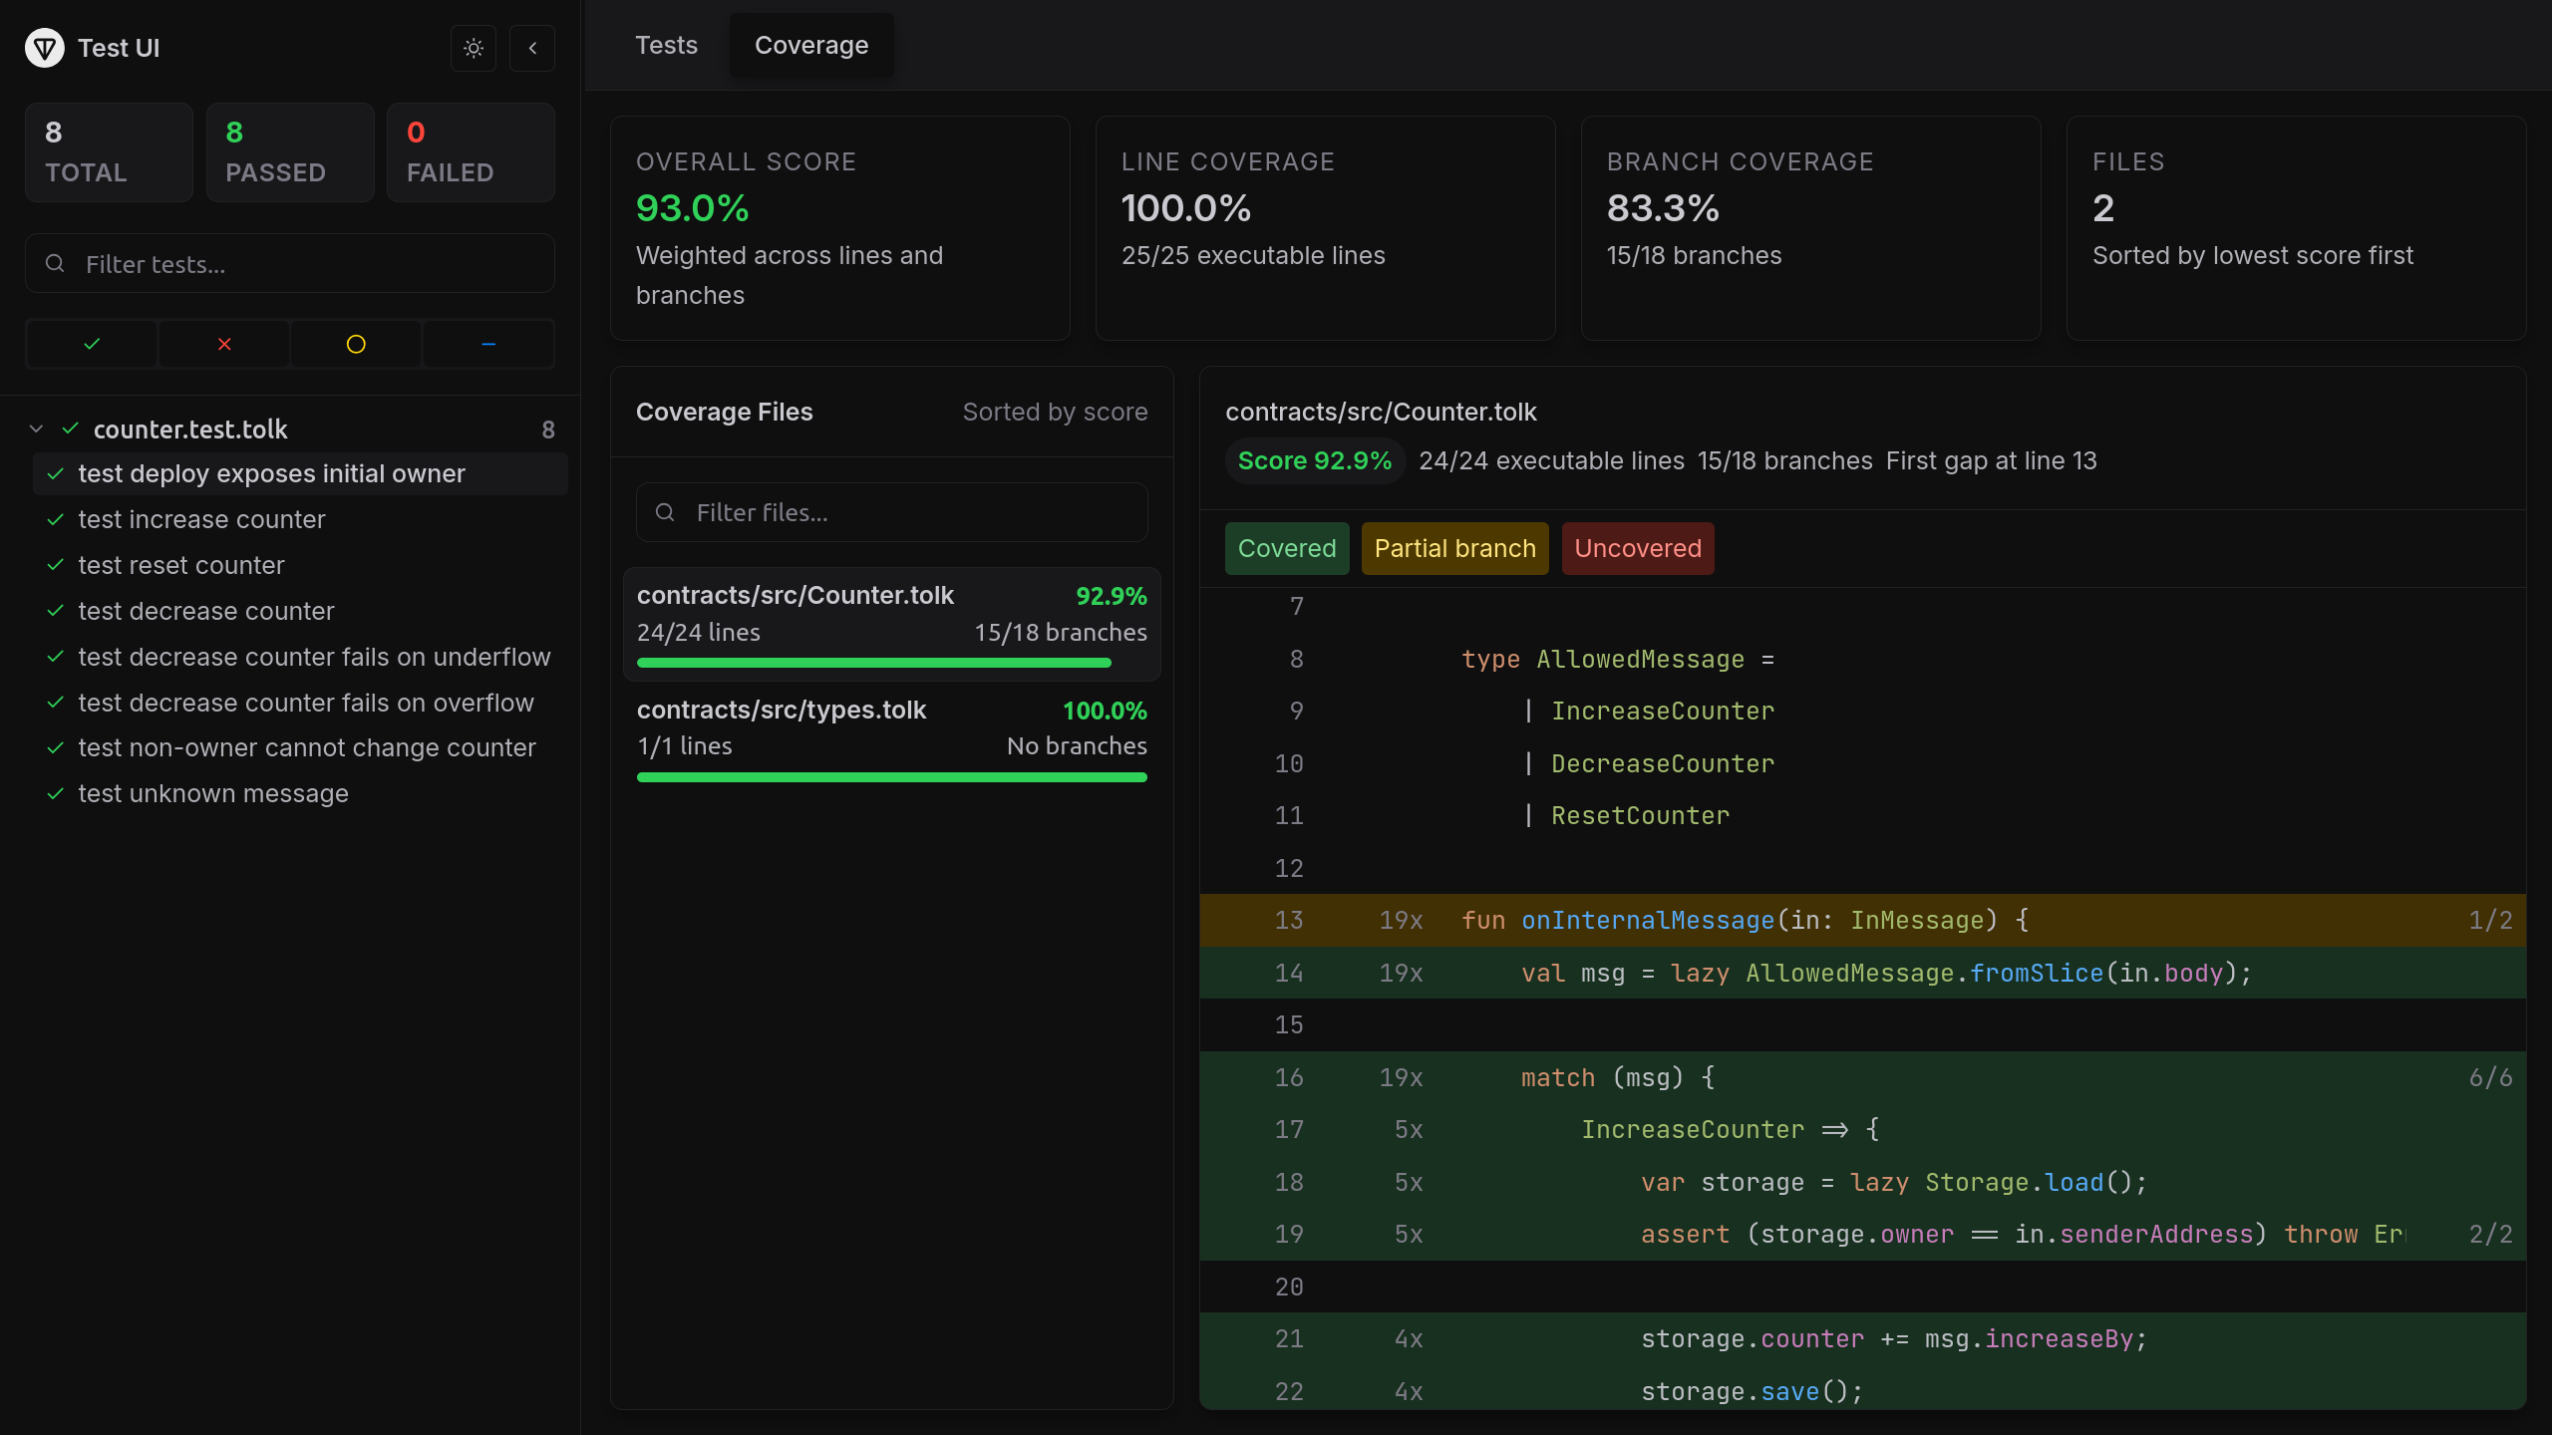Click the Files count card
2552x1435 pixels.
2297,228
